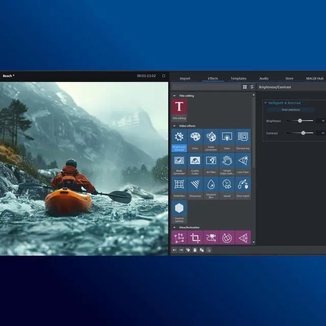This screenshot has height=326, width=326.
Task: Open the Mask Generator effect
Action: pos(179,164)
